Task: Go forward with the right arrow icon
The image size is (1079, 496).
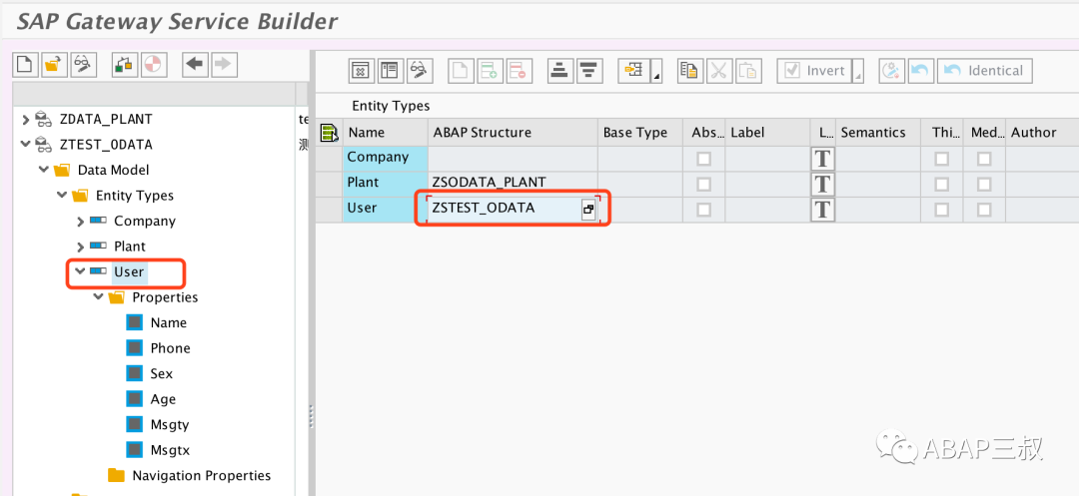Action: click(223, 65)
